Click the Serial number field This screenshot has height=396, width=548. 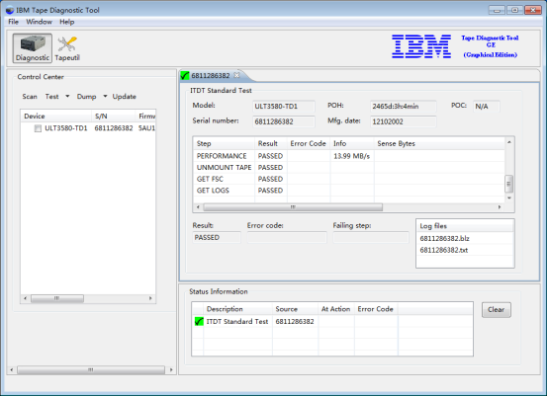[x=284, y=121]
